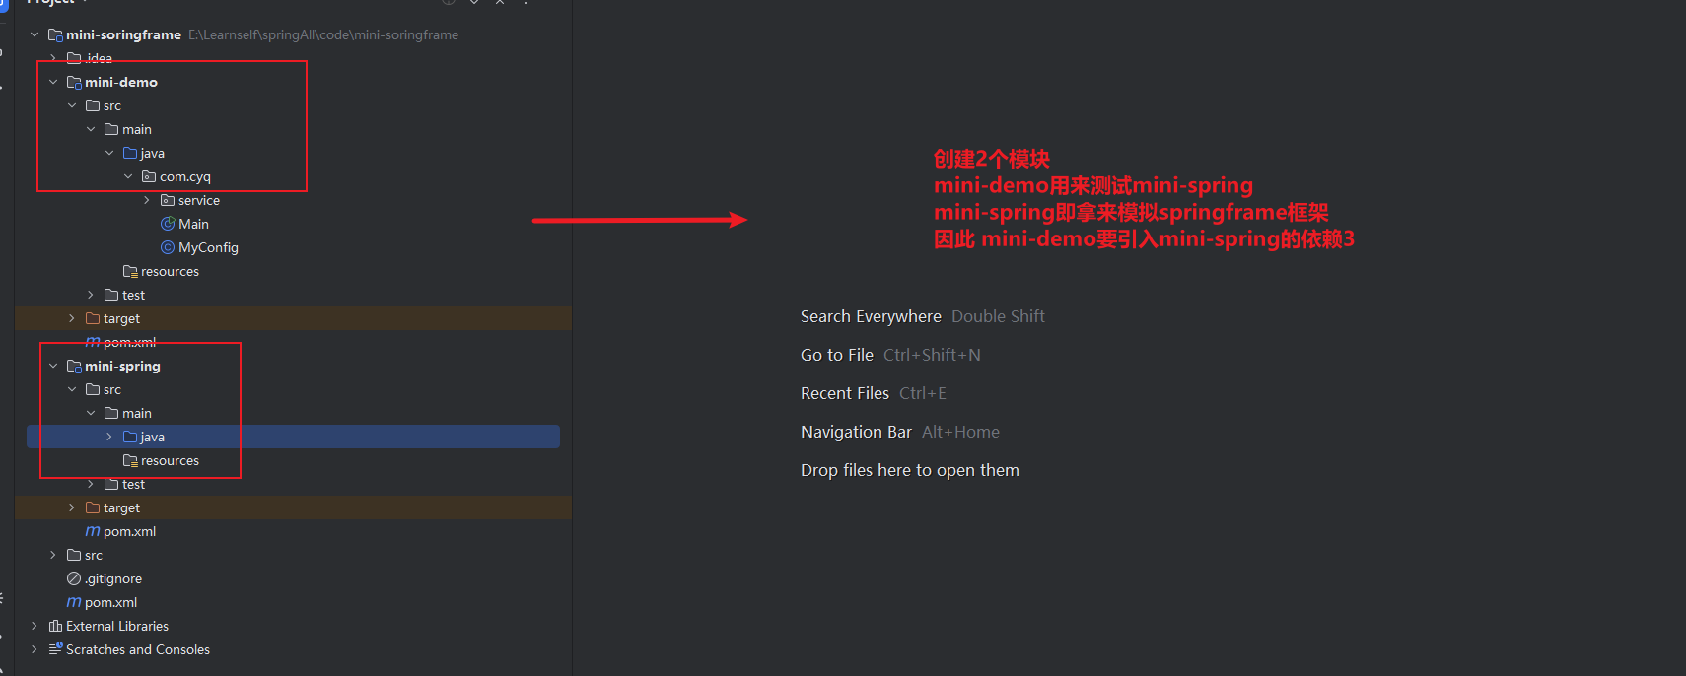Viewport: 1686px width, 676px height.
Task: Expand Scratches and Consoles
Action: 35,649
